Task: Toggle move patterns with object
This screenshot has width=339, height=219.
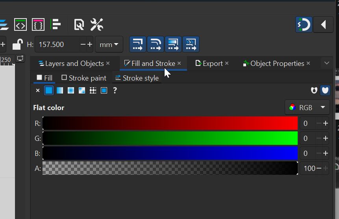Action: pyautogui.click(x=191, y=44)
